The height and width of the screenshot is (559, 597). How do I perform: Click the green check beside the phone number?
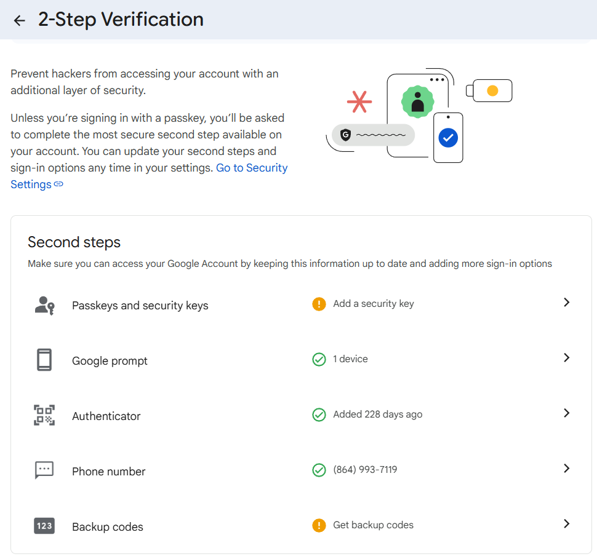click(x=319, y=470)
